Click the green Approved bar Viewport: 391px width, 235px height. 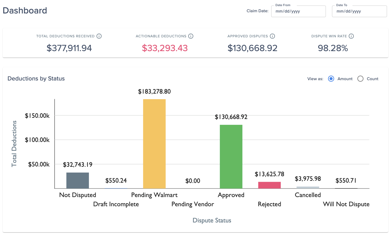pos(231,157)
